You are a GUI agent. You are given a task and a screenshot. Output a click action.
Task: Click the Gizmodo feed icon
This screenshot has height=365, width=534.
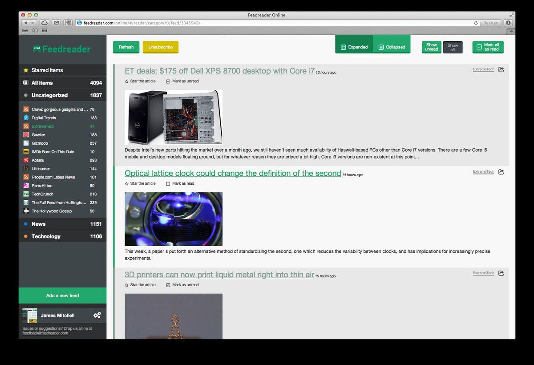coord(26,143)
